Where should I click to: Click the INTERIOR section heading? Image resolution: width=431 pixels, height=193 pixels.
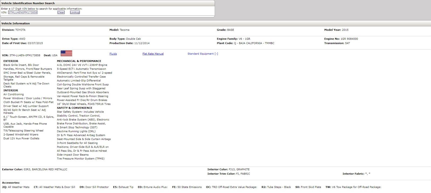click(11, 90)
